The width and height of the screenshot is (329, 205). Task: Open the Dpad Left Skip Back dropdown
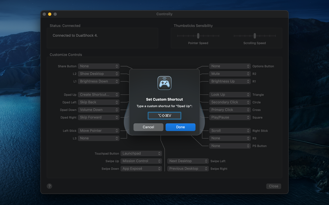(x=99, y=102)
